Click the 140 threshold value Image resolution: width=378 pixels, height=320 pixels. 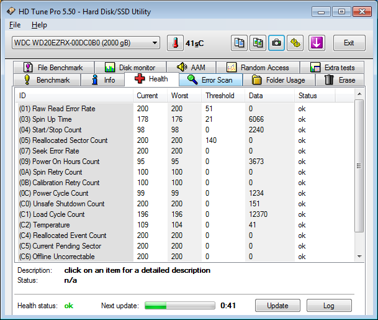211,140
